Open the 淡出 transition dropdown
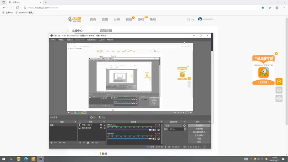Image resolution: width=288 pixels, height=162 pixels. [x=174, y=126]
